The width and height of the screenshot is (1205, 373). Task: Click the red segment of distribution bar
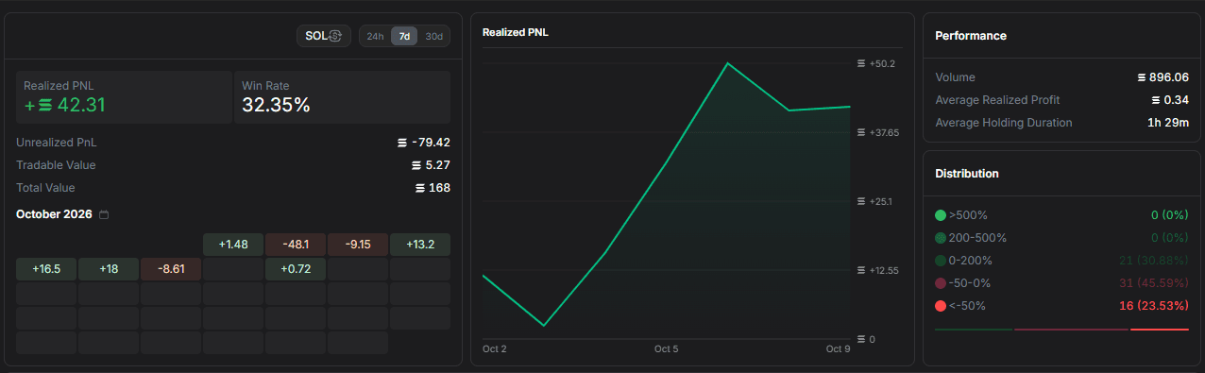pyautogui.click(x=1160, y=330)
